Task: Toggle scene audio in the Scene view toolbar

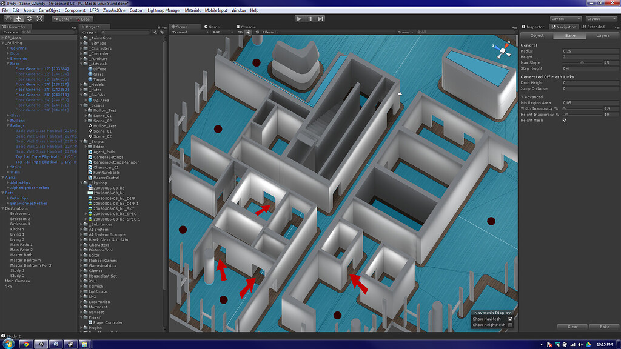Action: click(258, 31)
